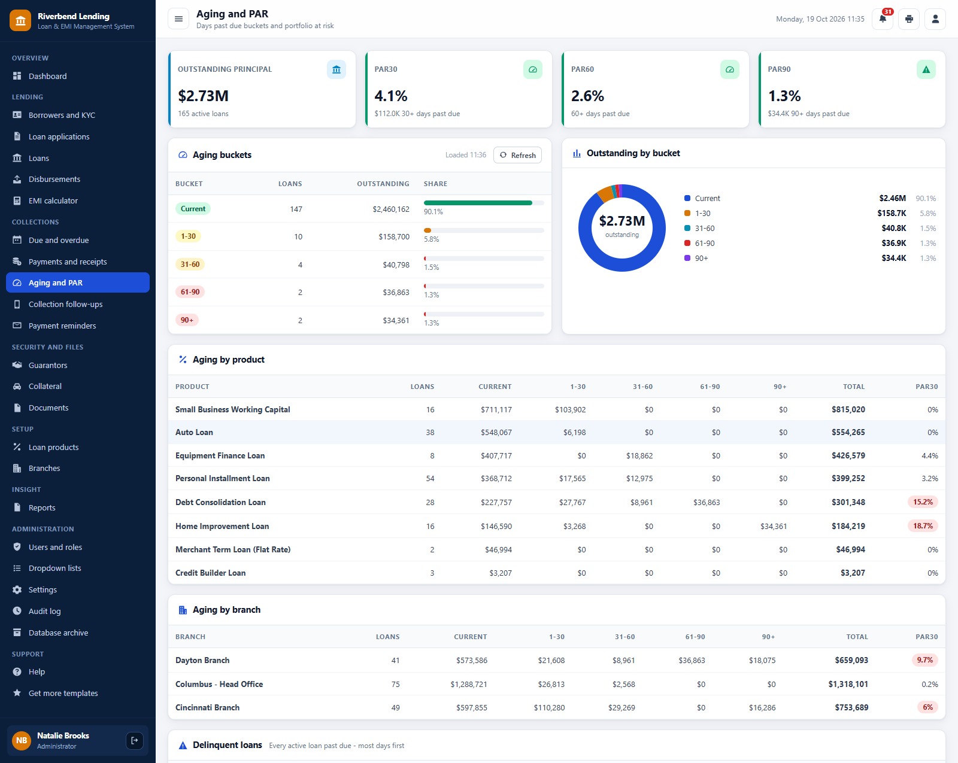This screenshot has height=763, width=958.
Task: Click the 31-60 bucket badge
Action: (x=190, y=265)
